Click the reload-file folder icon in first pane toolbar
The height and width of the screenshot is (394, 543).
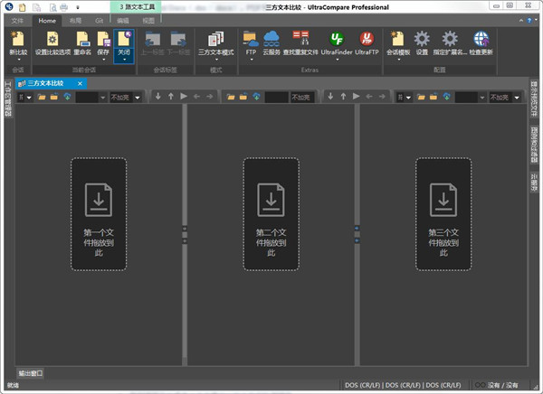[54, 97]
